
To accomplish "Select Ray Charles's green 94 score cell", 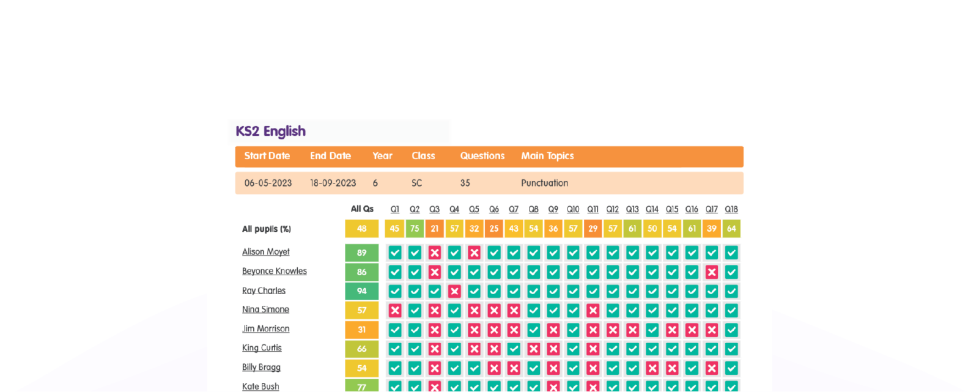I will tap(361, 291).
